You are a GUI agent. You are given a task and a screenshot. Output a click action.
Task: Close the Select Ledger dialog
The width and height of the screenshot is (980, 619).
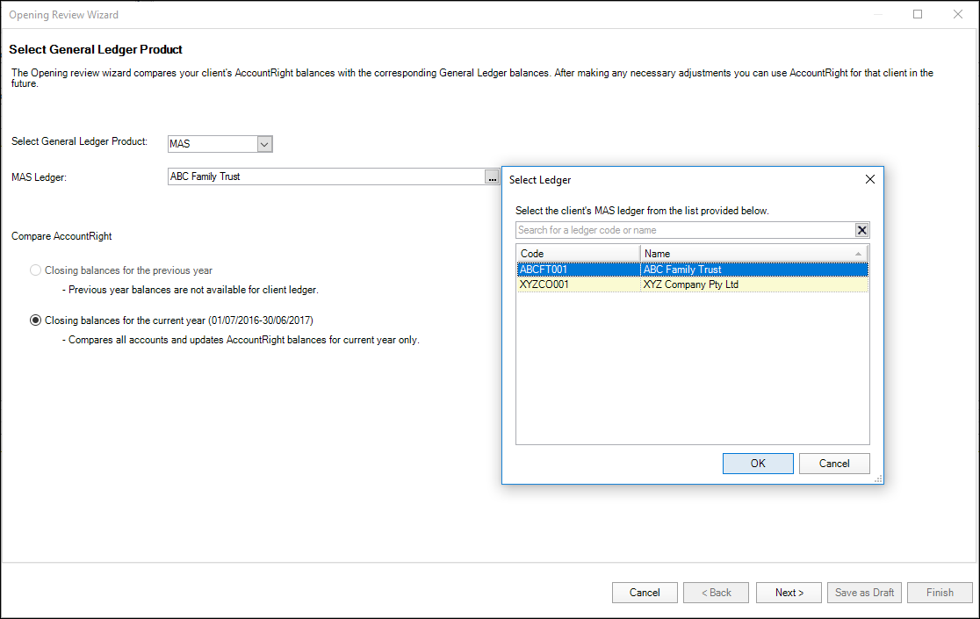pyautogui.click(x=869, y=179)
